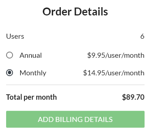165x133 pixels.
Task: Click the word "Order" in the heading
Action: click(57, 12)
